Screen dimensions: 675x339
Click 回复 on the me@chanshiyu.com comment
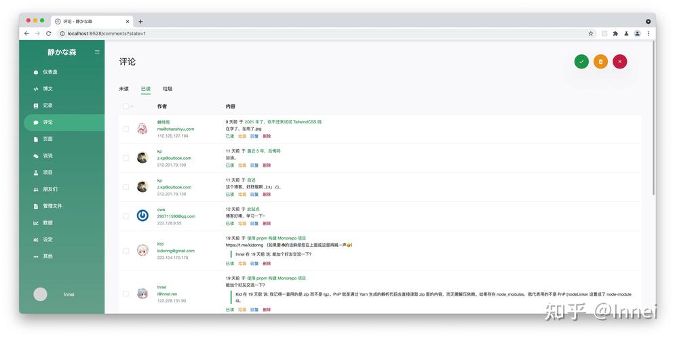tap(254, 136)
